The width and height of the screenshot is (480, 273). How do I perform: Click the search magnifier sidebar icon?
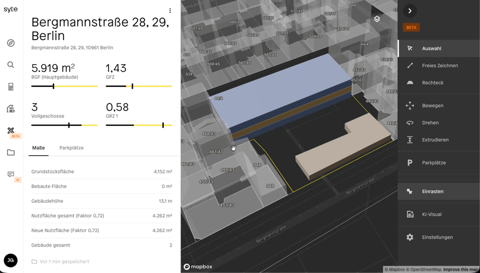(x=11, y=65)
